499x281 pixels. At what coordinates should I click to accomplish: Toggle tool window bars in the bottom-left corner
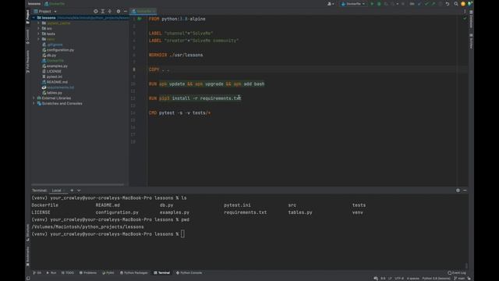28,278
